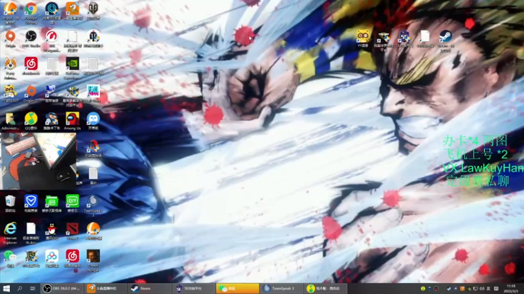Screen dimensions: 524x294
Task: Open the Recycle Bin icon
Action: (10, 204)
